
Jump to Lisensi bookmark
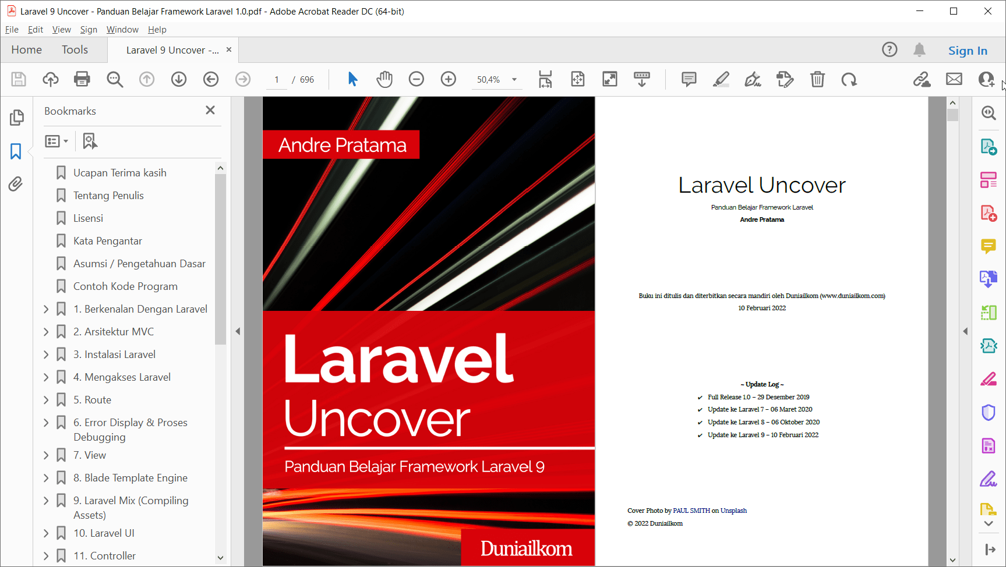pos(88,218)
